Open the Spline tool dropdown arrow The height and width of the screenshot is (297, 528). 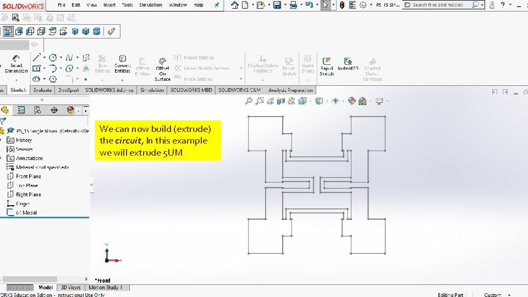[78, 58]
